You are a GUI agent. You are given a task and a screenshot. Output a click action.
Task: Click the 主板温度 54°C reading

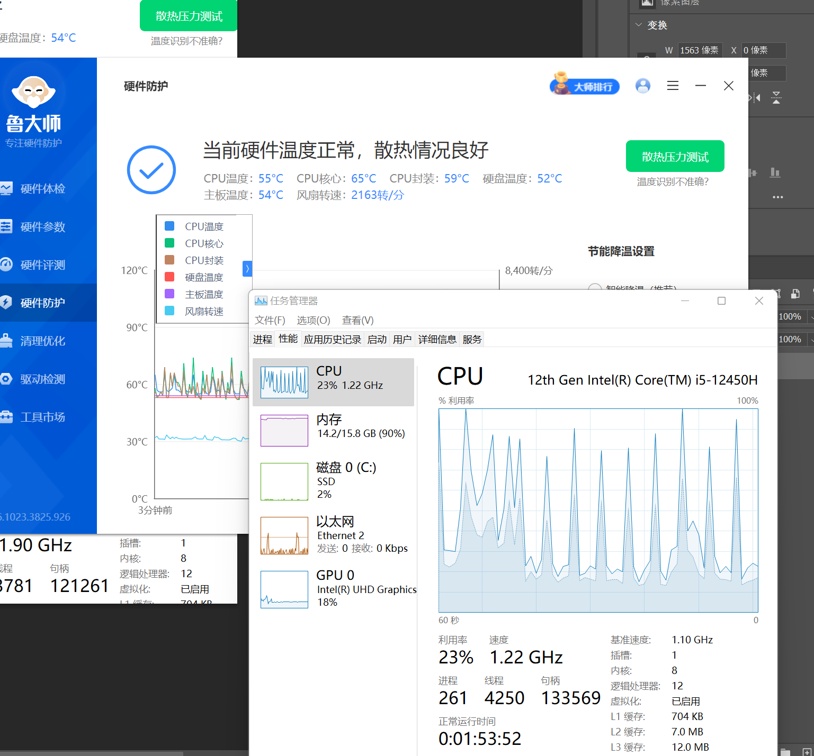(244, 195)
